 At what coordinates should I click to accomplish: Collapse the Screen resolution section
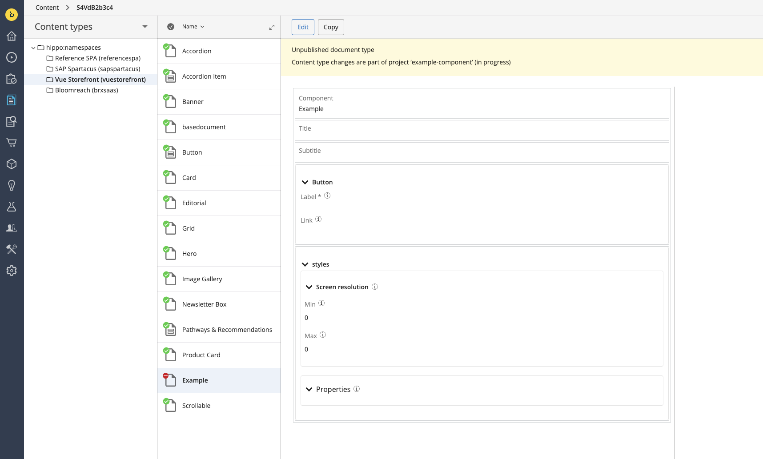click(309, 287)
